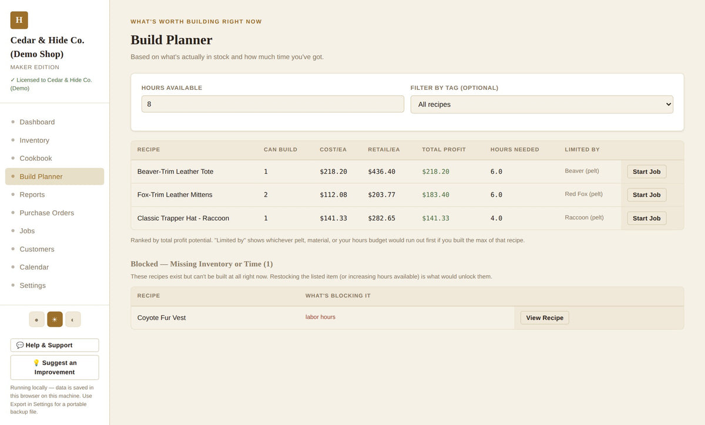705x425 pixels.
Task: Start Job for Classic Trapper Hat - Raccoon
Action: point(646,218)
